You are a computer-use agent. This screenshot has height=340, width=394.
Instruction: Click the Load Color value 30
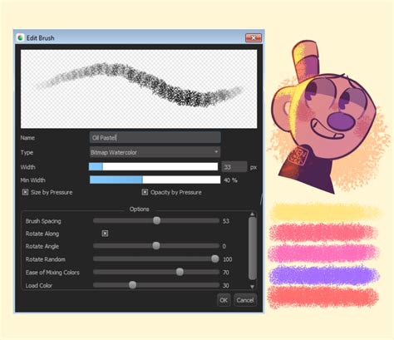226,285
